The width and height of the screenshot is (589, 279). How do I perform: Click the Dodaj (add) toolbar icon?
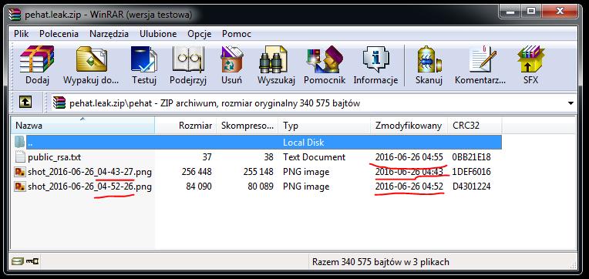pos(37,59)
